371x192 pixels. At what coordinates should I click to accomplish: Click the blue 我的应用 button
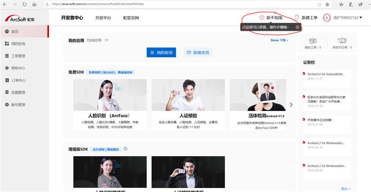point(161,52)
